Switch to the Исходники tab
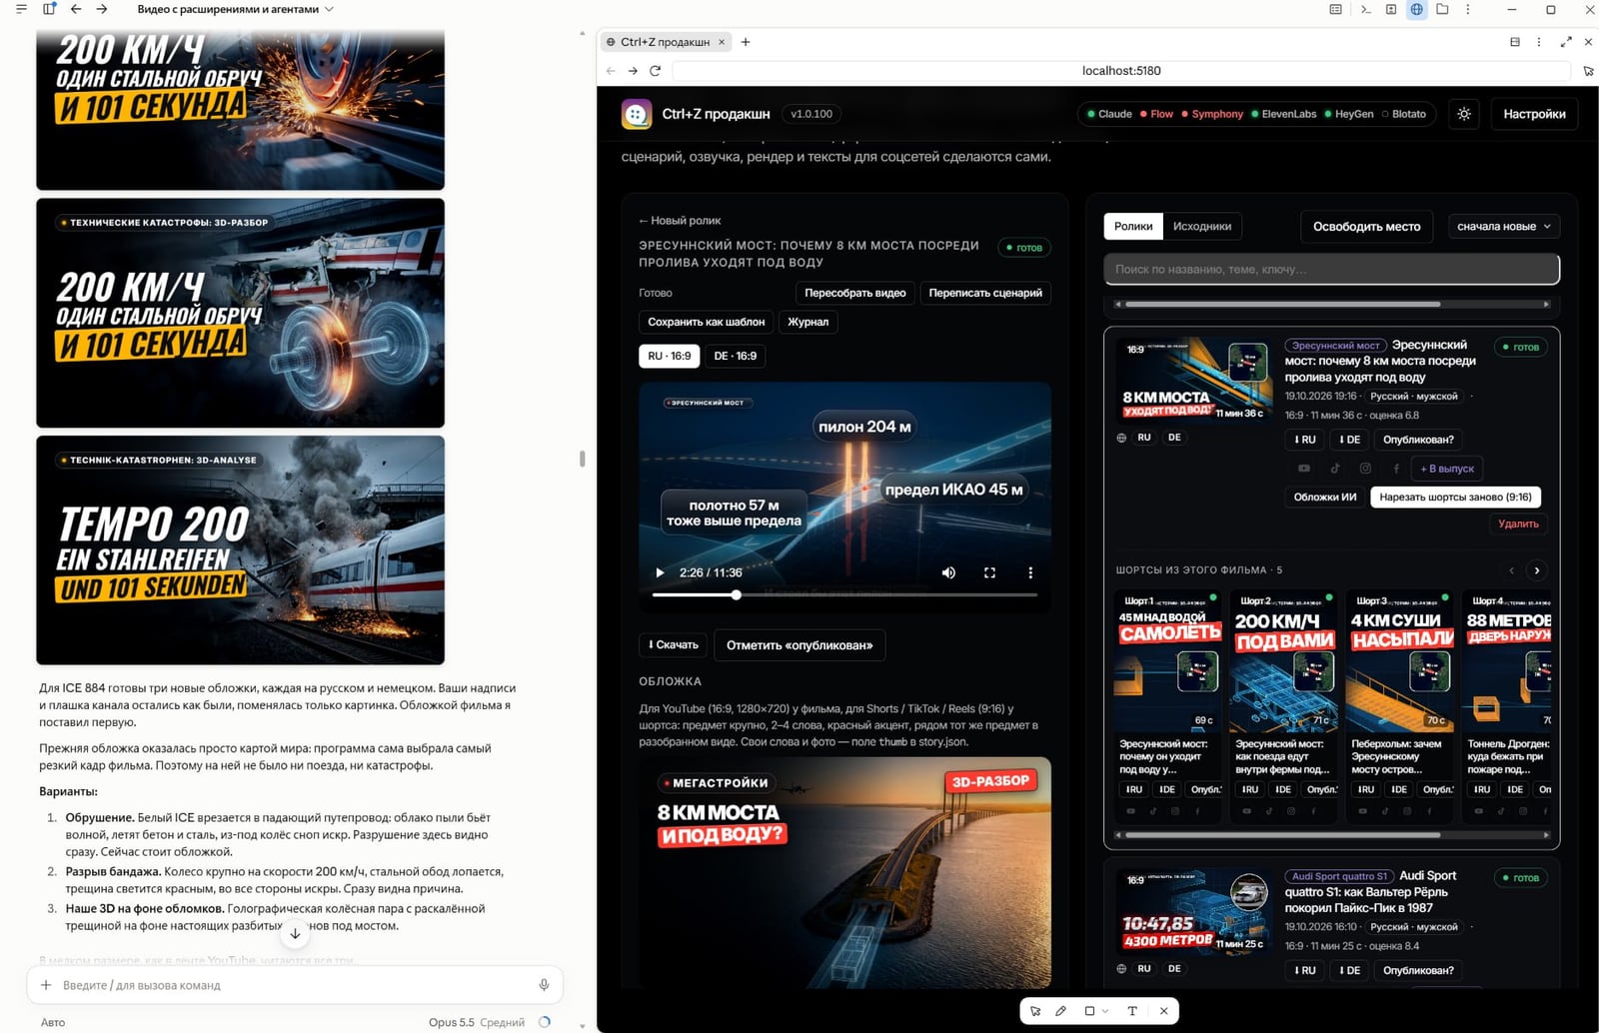The height and width of the screenshot is (1033, 1599). point(1202,227)
